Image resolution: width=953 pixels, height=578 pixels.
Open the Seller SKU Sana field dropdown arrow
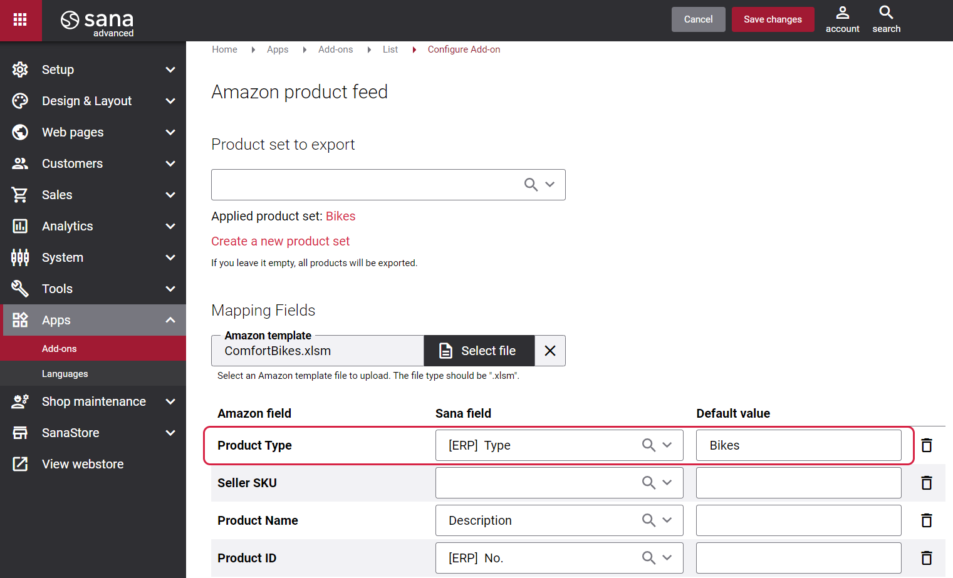tap(667, 483)
